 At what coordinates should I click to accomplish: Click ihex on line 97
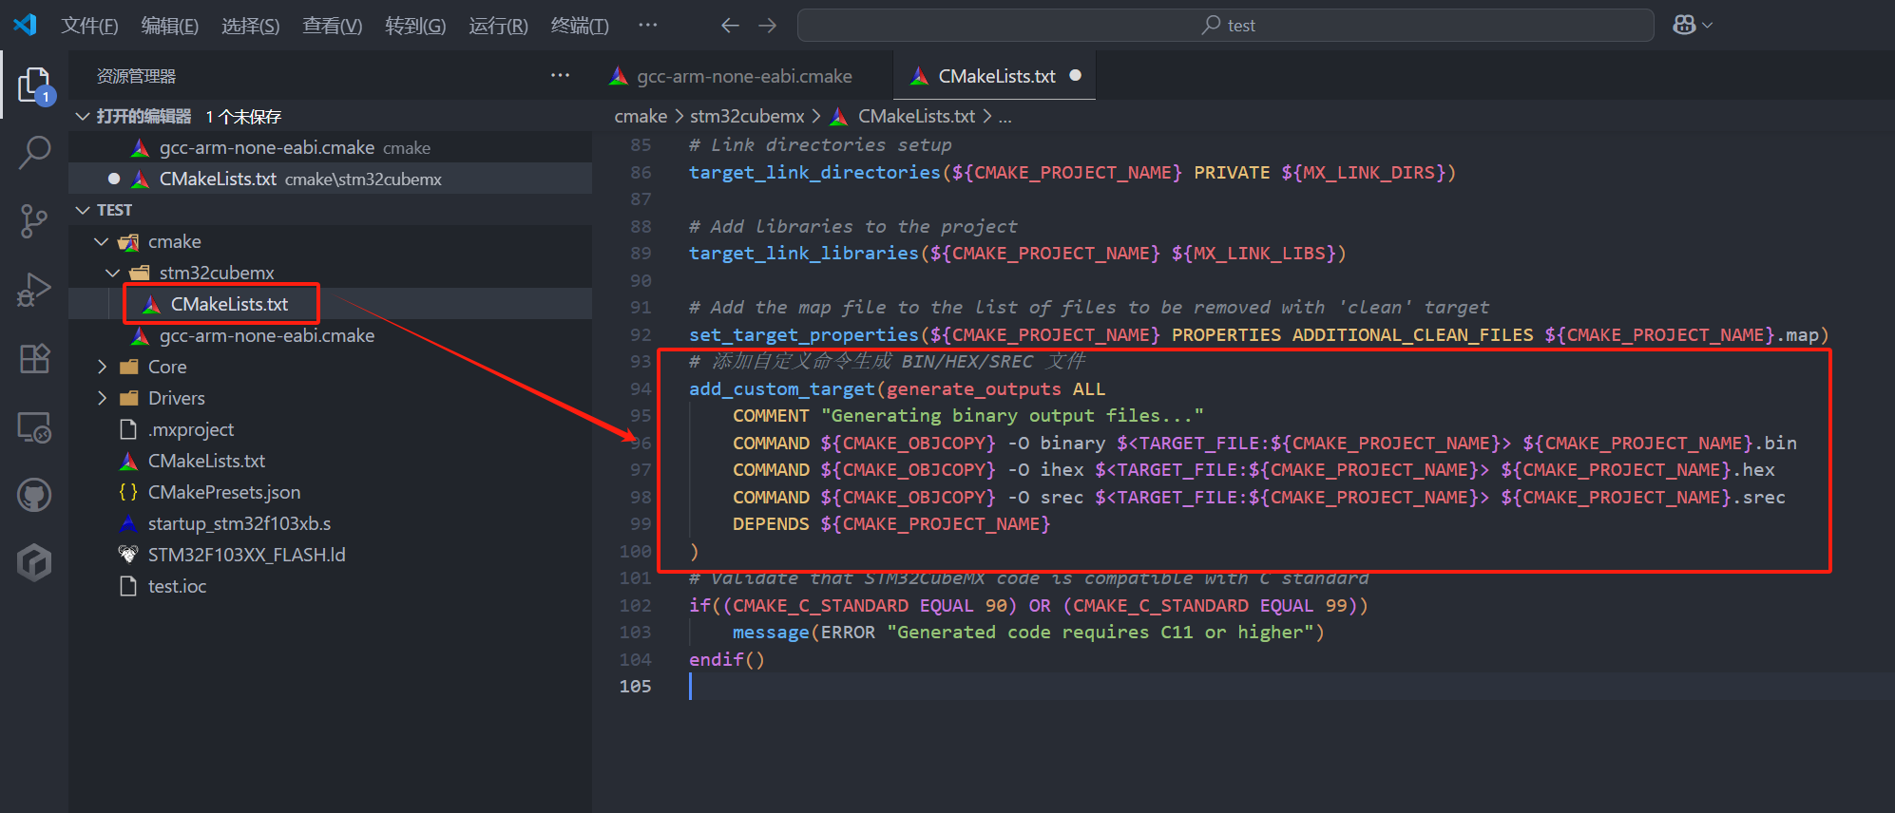pyautogui.click(x=1062, y=469)
